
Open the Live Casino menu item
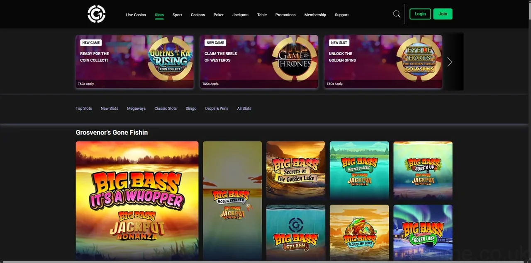pyautogui.click(x=136, y=15)
